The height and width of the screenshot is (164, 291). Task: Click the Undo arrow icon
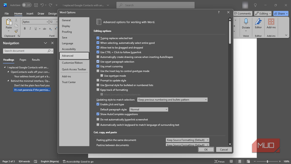(42, 5)
